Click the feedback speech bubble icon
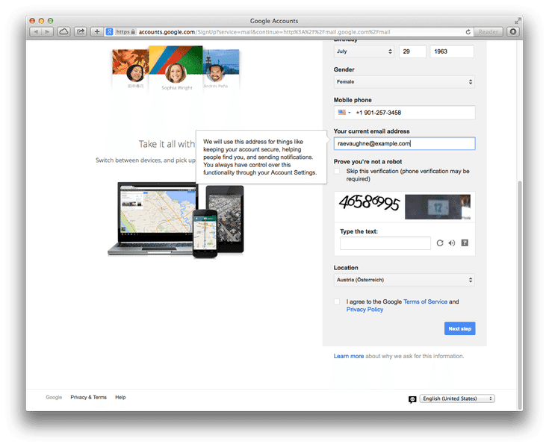549x447 pixels. pyautogui.click(x=412, y=399)
